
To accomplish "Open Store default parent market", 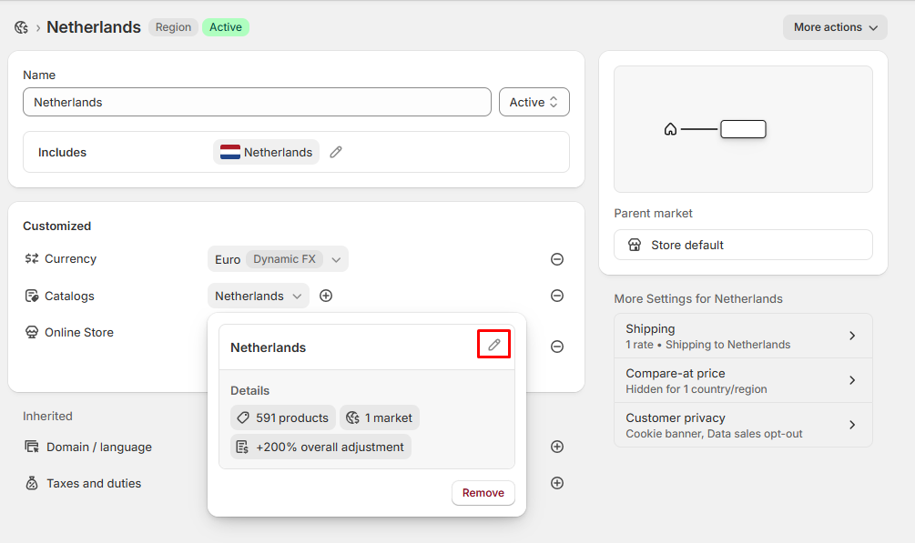I will click(743, 245).
